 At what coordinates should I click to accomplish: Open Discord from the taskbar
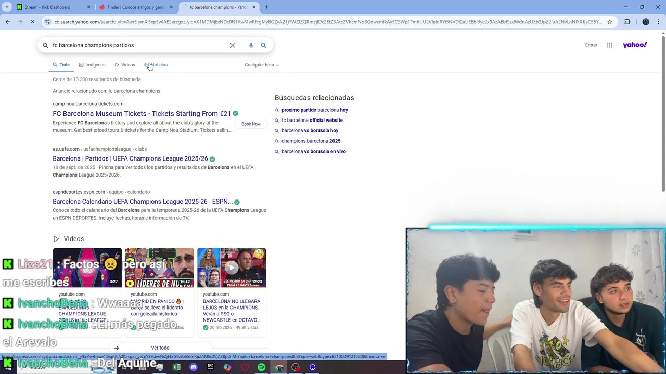coord(194,367)
